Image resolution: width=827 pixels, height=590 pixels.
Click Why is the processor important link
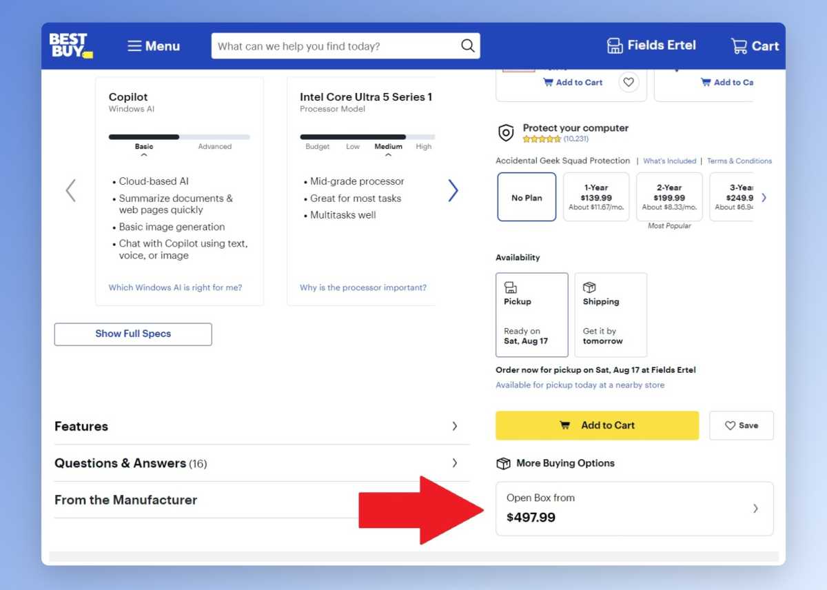363,287
